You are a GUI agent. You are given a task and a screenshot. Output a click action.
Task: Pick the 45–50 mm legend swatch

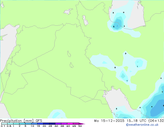[76, 124]
